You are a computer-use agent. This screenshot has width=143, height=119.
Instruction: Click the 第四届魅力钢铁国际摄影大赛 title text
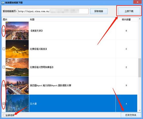[50, 85]
